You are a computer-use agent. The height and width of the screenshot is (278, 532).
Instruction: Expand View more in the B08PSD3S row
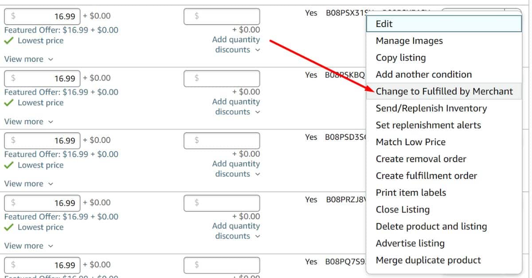[x=28, y=184]
